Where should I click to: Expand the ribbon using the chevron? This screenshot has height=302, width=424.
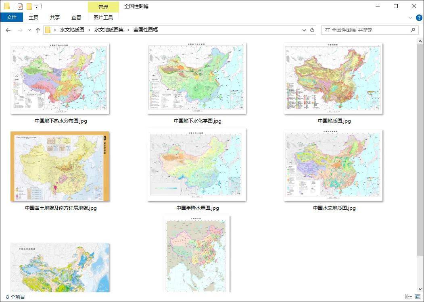click(x=410, y=18)
